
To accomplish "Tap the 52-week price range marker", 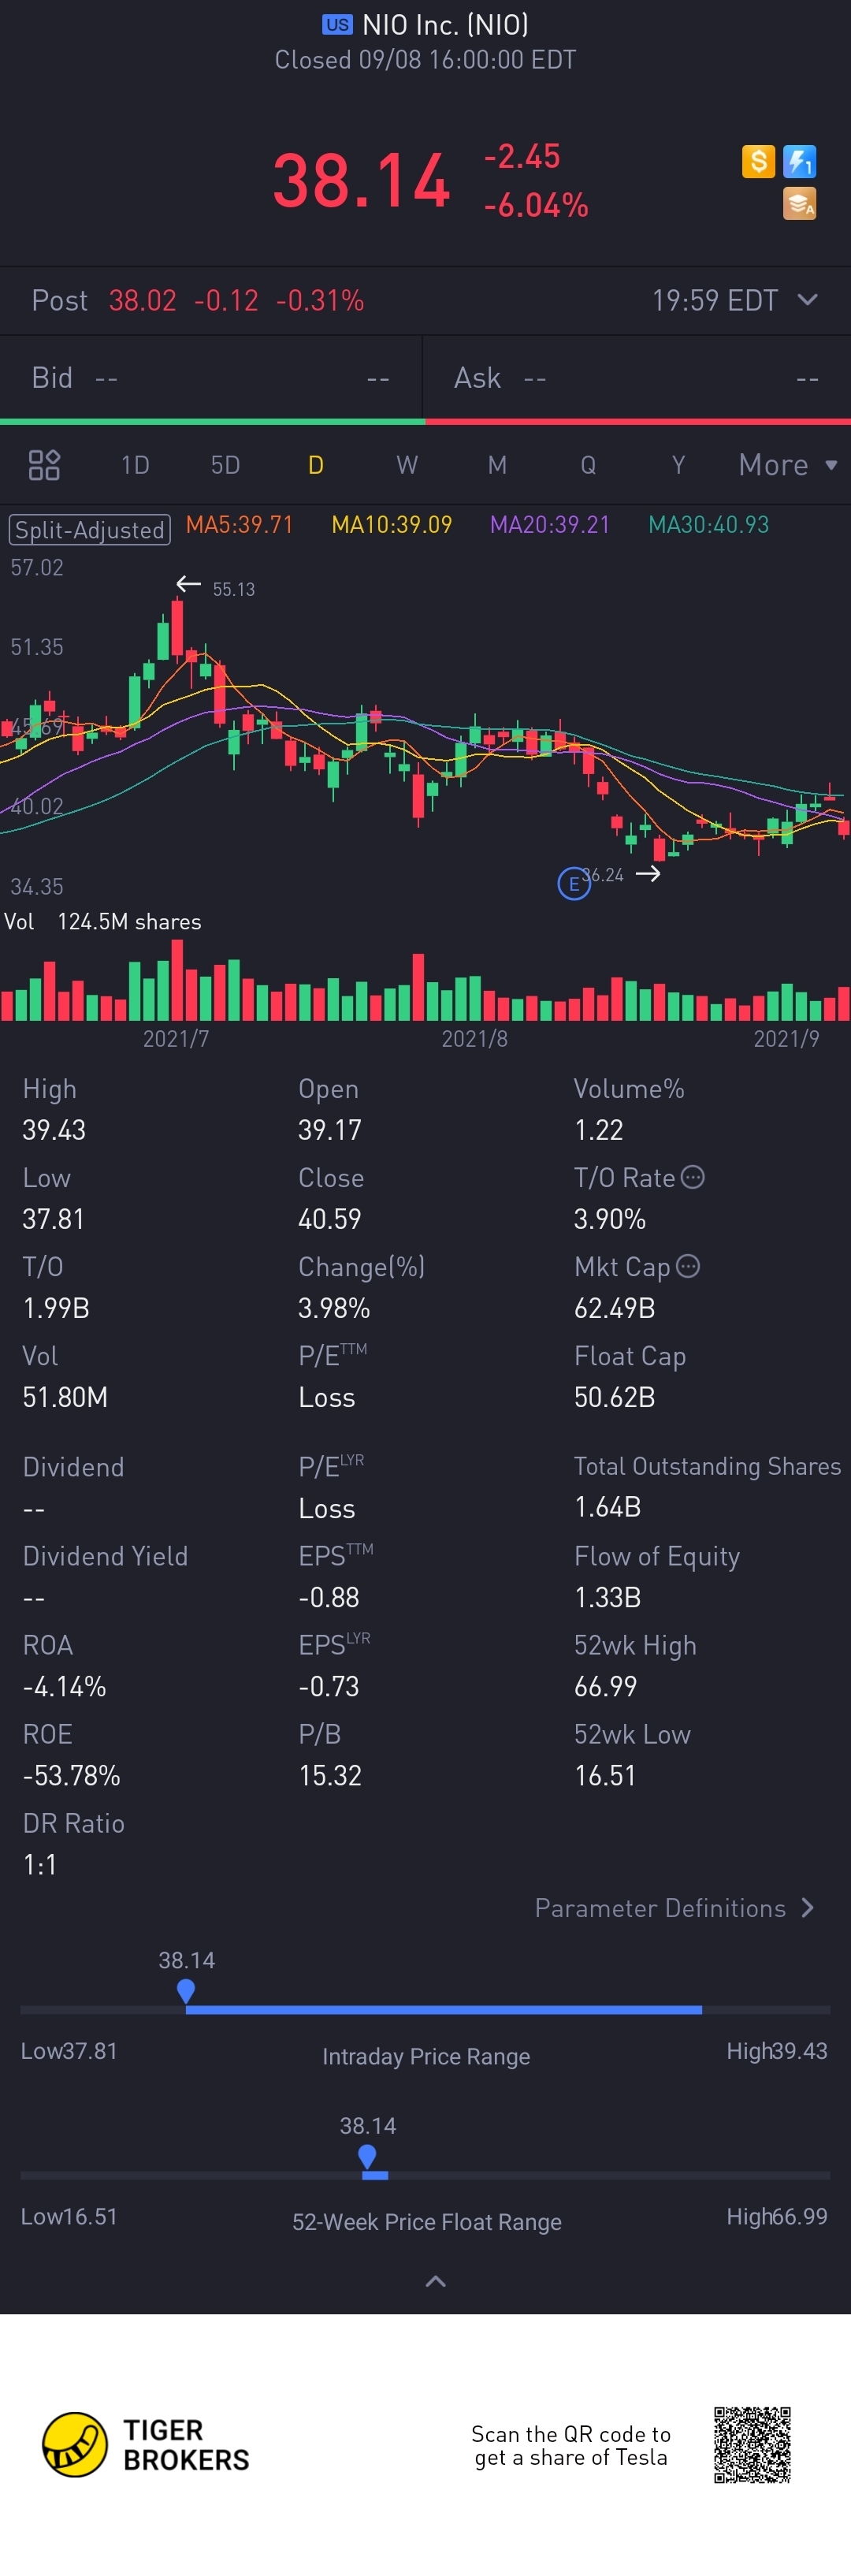I will pos(367,2157).
